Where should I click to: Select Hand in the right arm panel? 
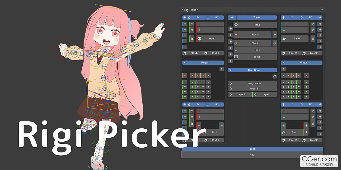[x=295, y=39]
